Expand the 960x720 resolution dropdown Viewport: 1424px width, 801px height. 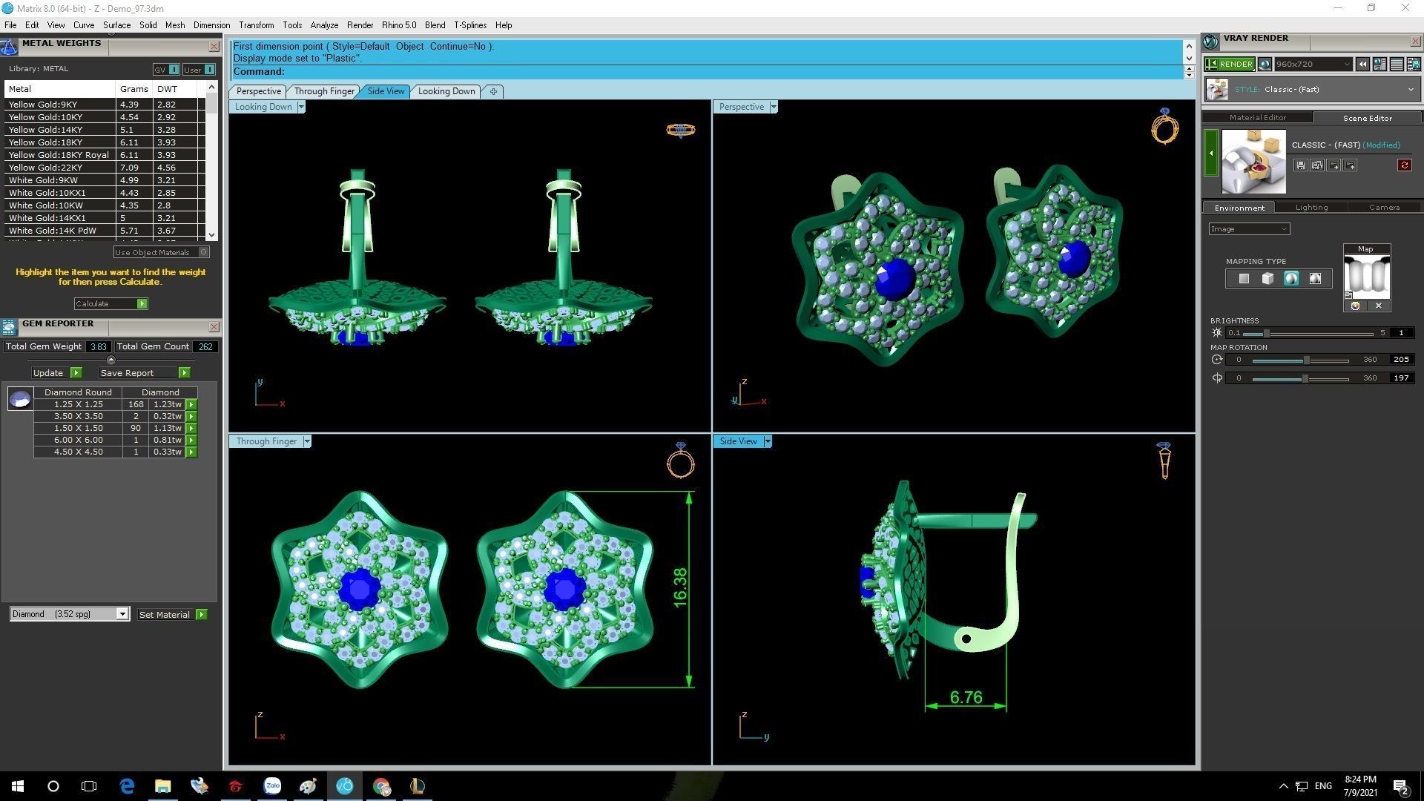1346,65
